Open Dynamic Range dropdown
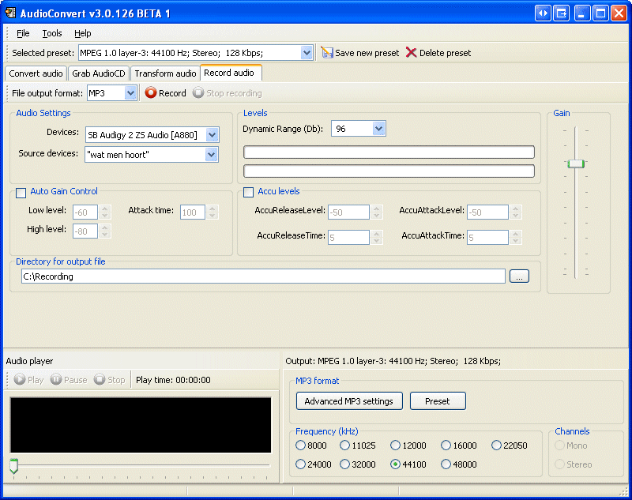Image resolution: width=632 pixels, height=500 pixels. [x=378, y=129]
